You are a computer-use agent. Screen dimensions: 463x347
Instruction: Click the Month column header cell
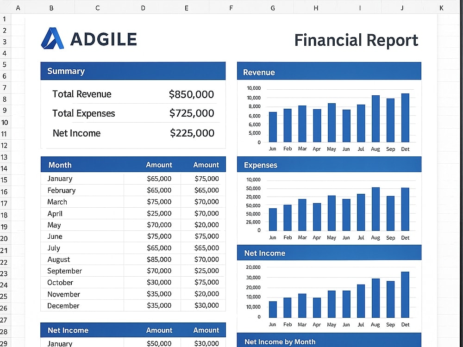[60, 165]
